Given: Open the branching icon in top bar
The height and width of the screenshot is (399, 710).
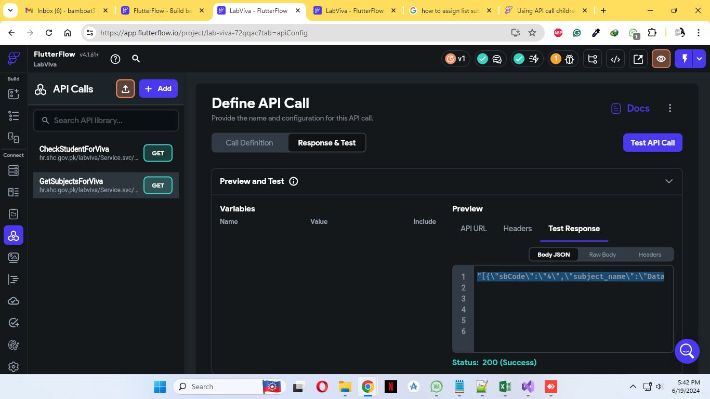Looking at the screenshot, I should 593,59.
